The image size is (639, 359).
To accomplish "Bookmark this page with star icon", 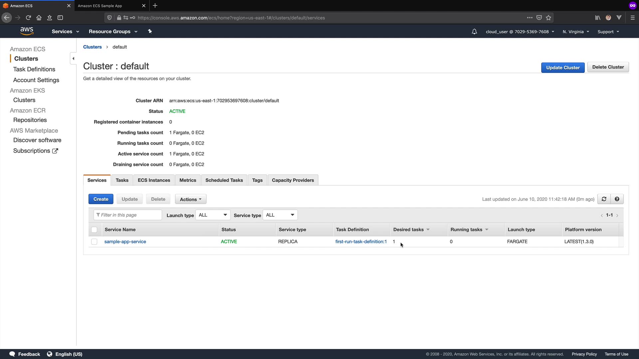I will tap(548, 18).
